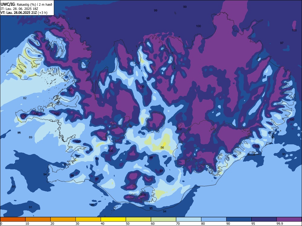Click the '60' tick label on the legend
302x226 pixels.
pyautogui.click(x=153, y=224)
